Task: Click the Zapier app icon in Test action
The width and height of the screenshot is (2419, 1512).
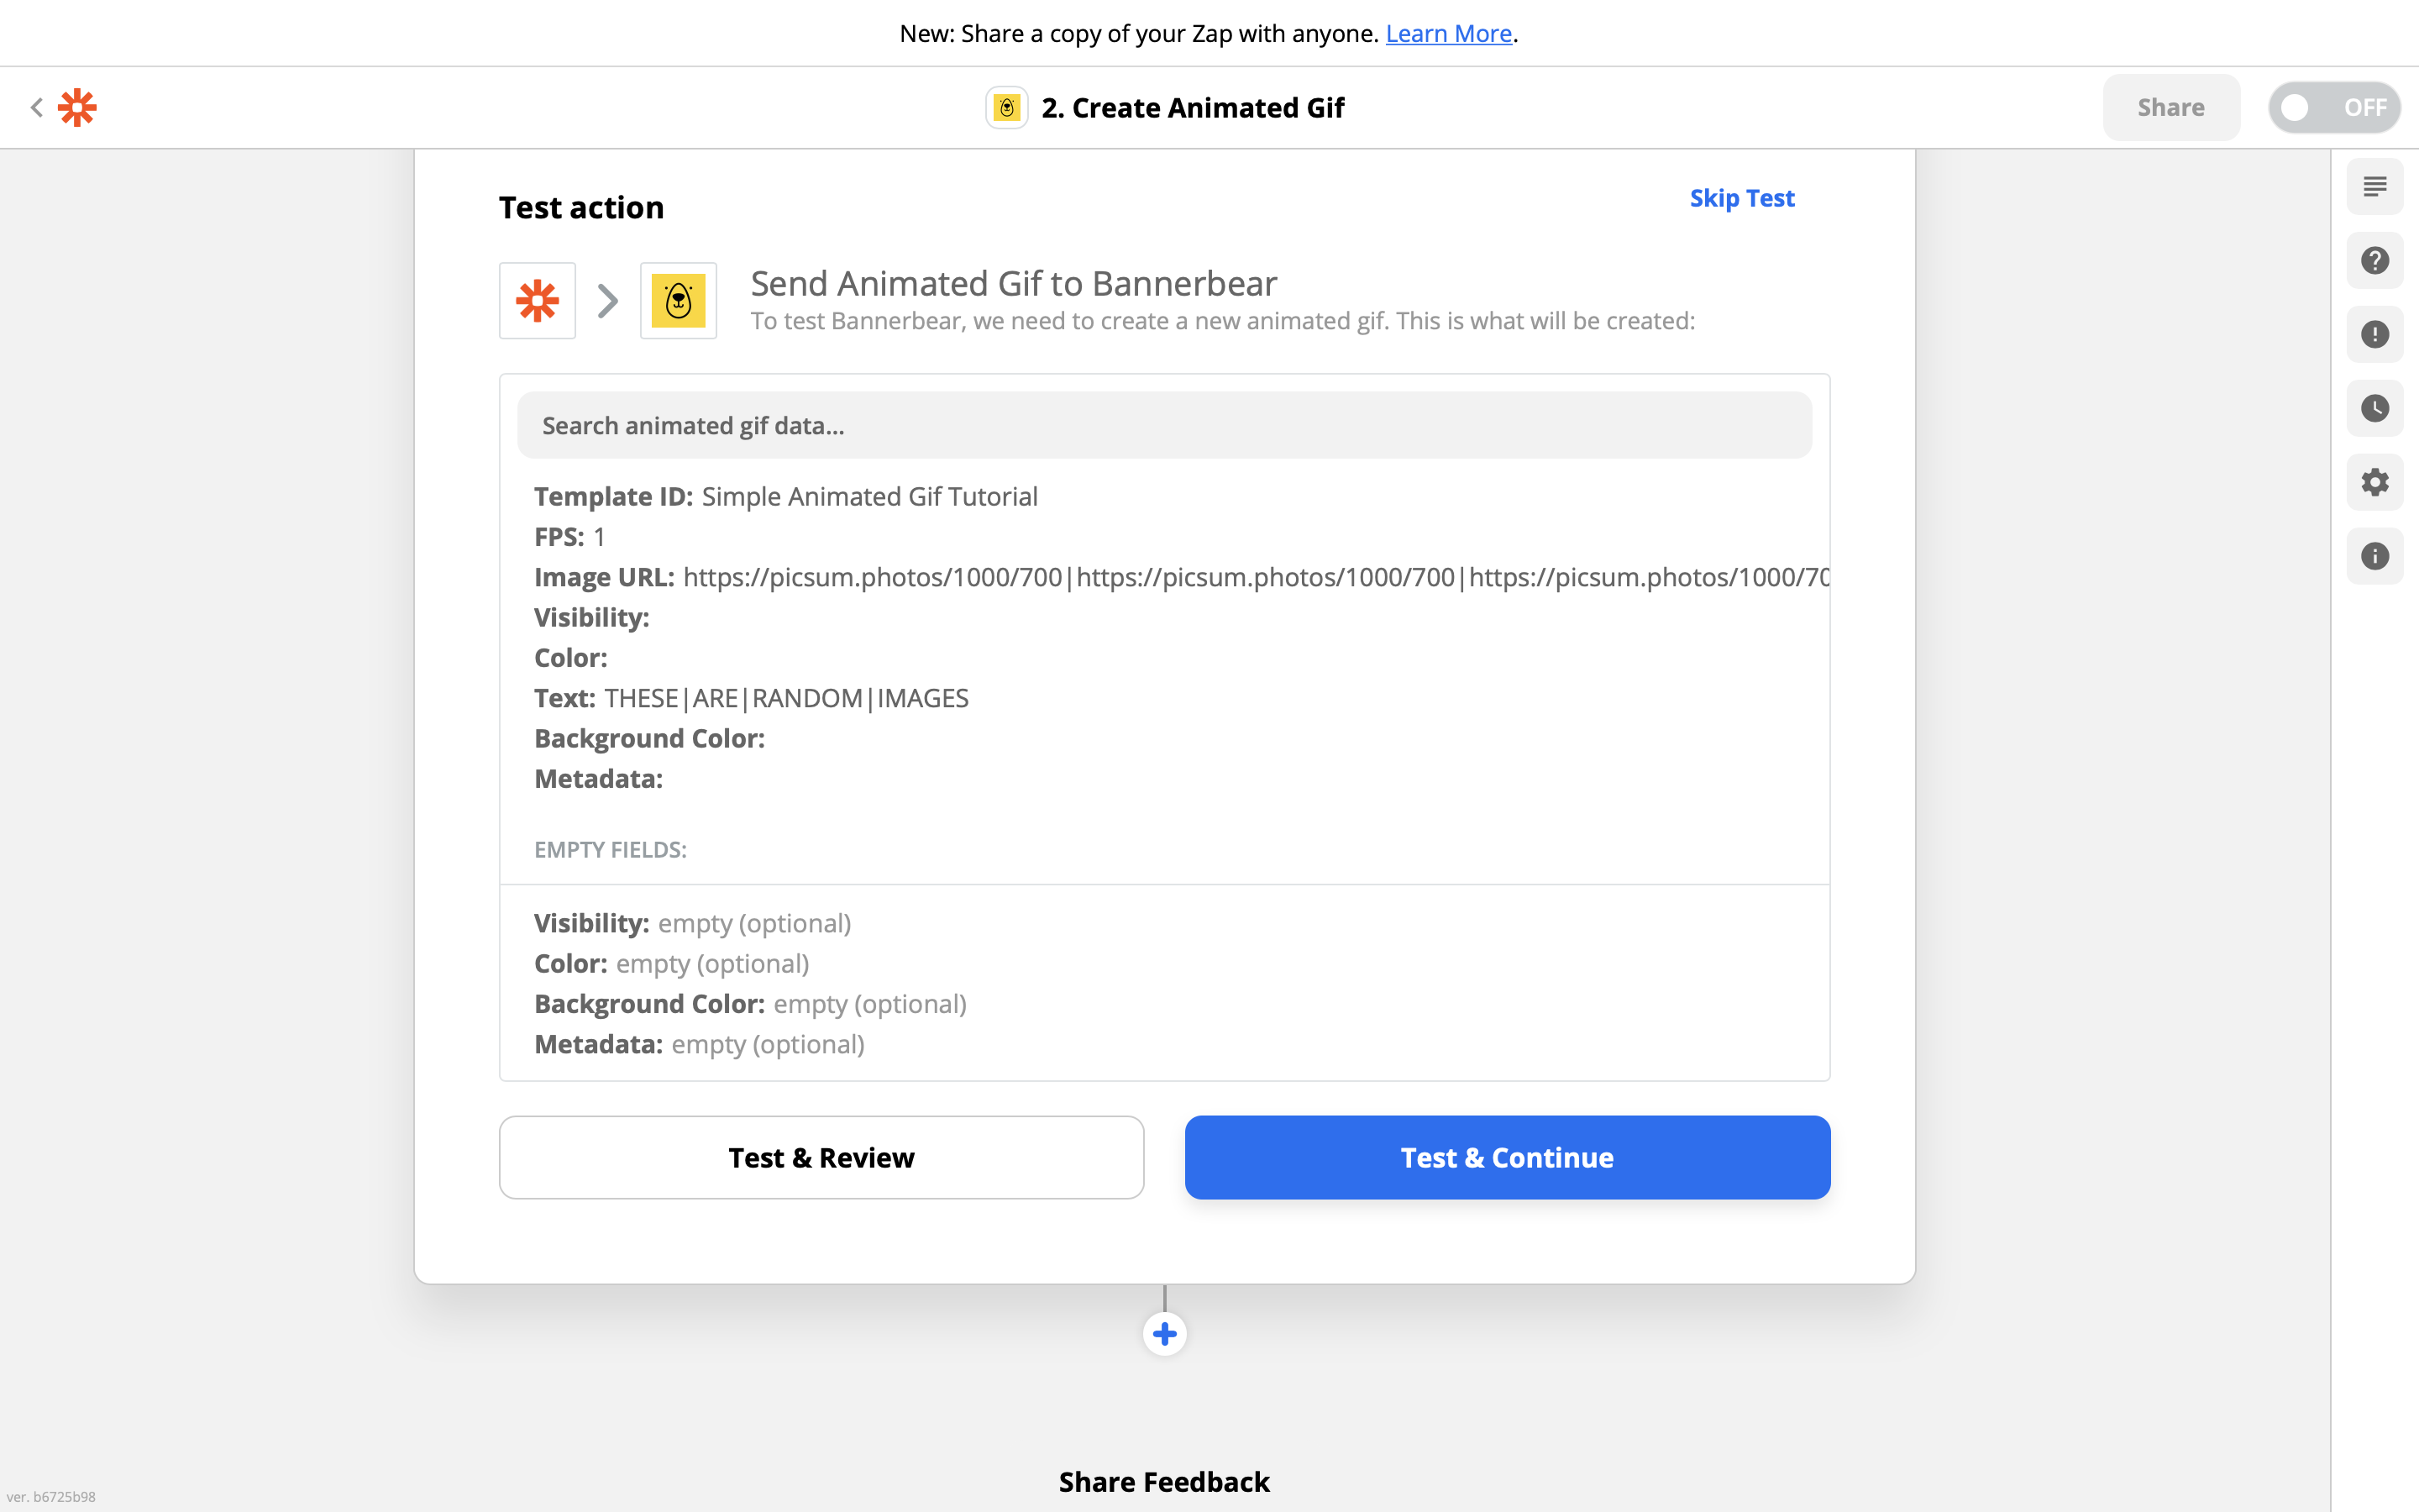Action: coord(538,301)
